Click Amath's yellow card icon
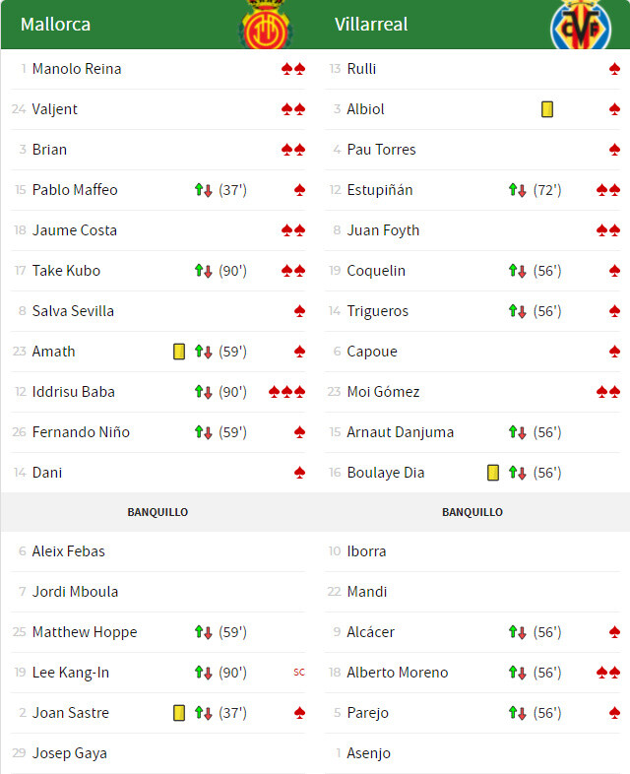This screenshot has width=630, height=774. coord(179,352)
